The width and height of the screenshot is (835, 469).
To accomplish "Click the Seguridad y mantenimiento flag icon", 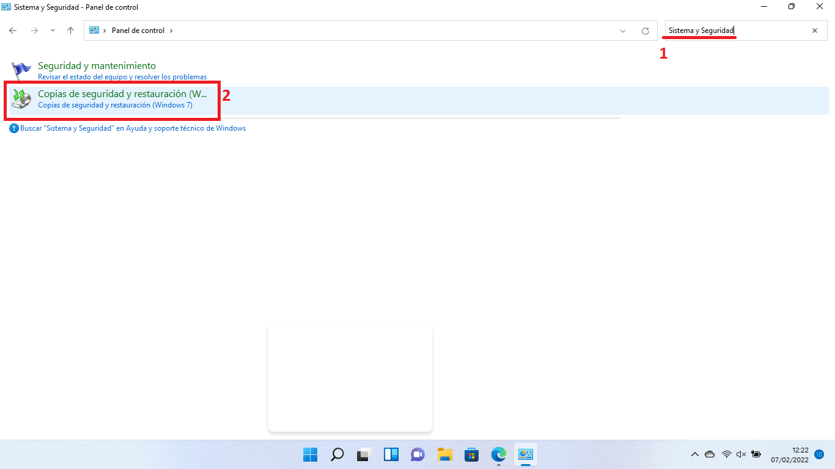I will click(21, 71).
